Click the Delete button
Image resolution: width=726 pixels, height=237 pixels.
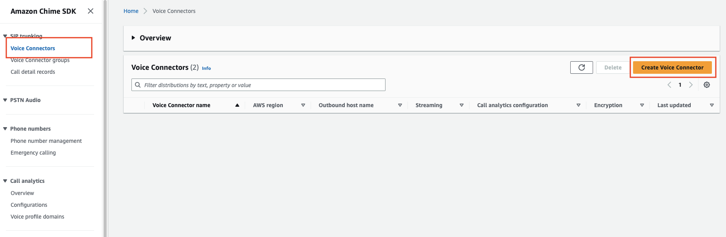tap(613, 67)
